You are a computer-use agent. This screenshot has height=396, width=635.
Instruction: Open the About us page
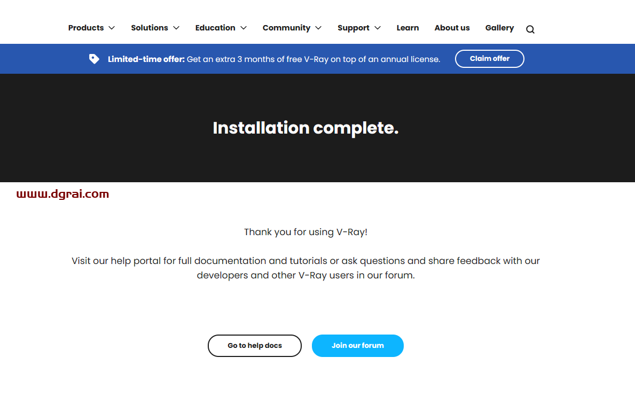coord(452,28)
